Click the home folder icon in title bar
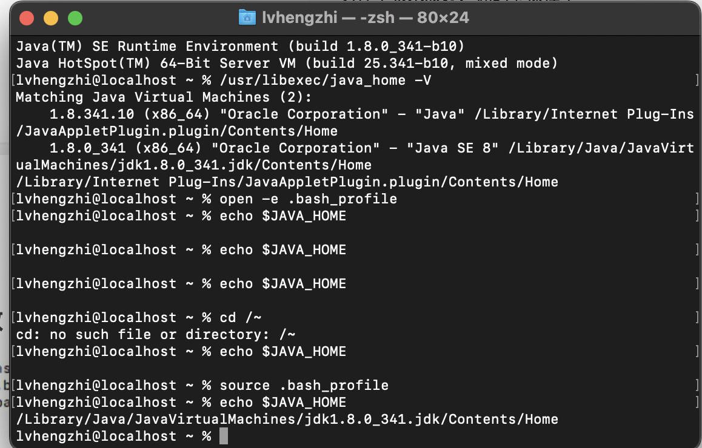This screenshot has height=448, width=702. pos(247,18)
